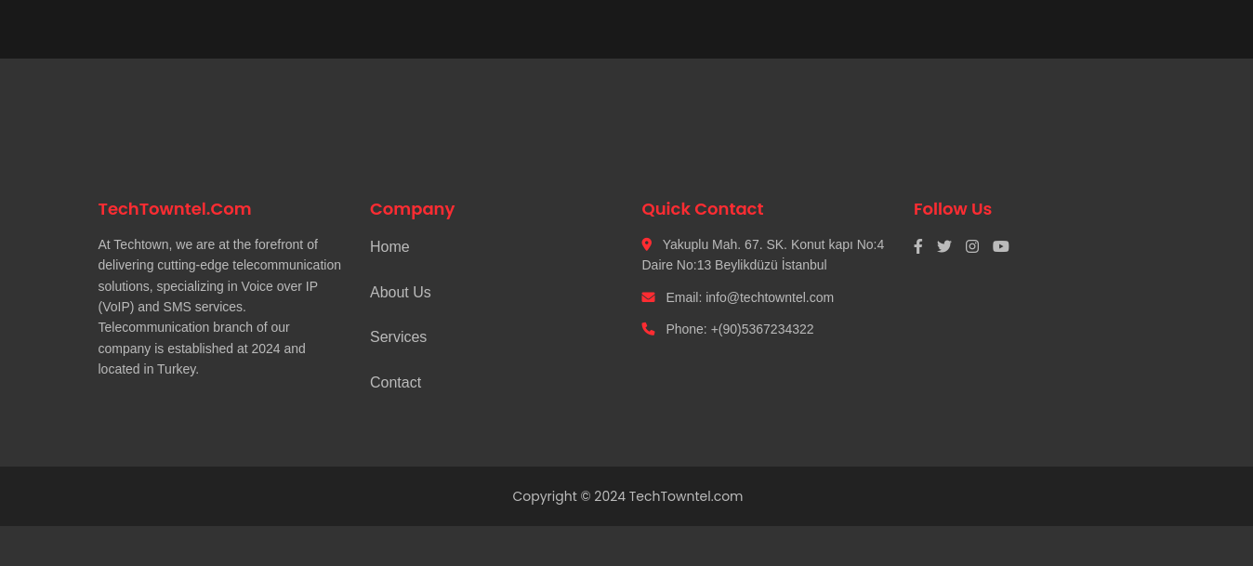Screen dimensions: 1253x566
Task: Click the Quick Contact heading
Action: point(702,209)
